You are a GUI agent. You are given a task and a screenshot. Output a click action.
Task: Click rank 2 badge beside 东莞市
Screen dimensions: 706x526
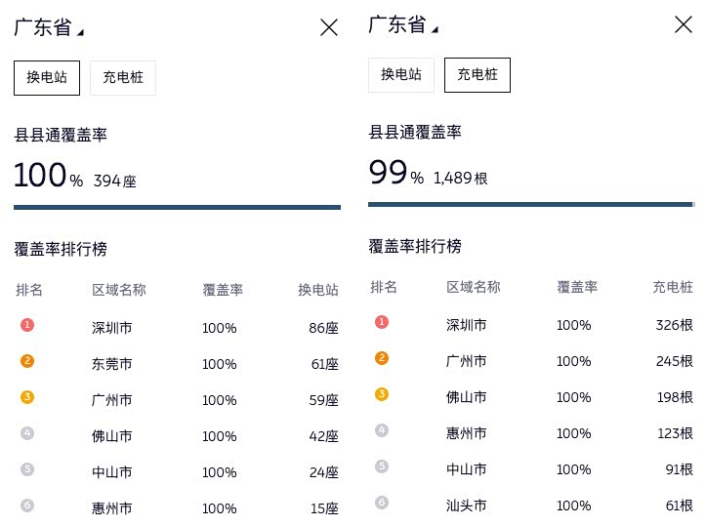click(x=27, y=361)
